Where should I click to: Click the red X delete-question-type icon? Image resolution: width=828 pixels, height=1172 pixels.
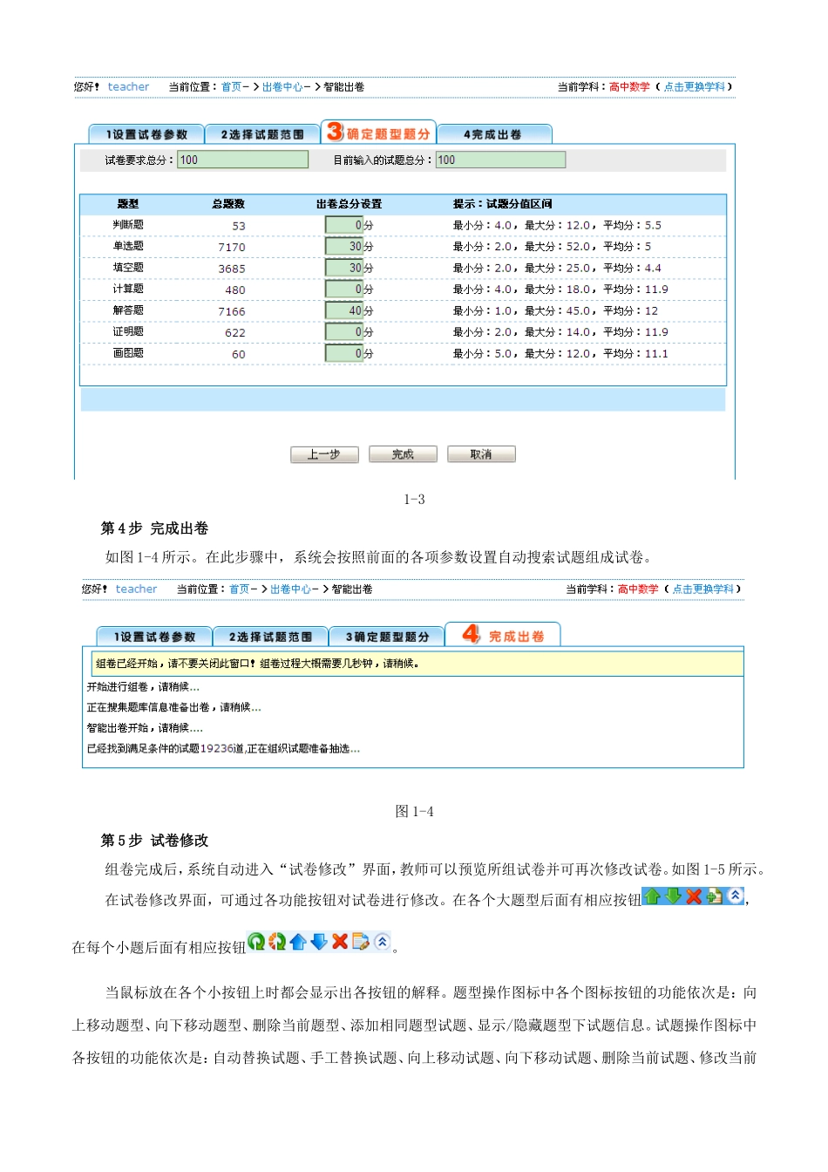tap(694, 896)
